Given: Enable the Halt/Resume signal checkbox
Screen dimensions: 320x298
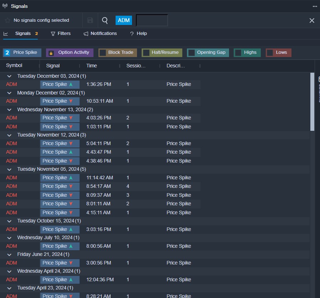Looking at the screenshot, I should point(146,53).
